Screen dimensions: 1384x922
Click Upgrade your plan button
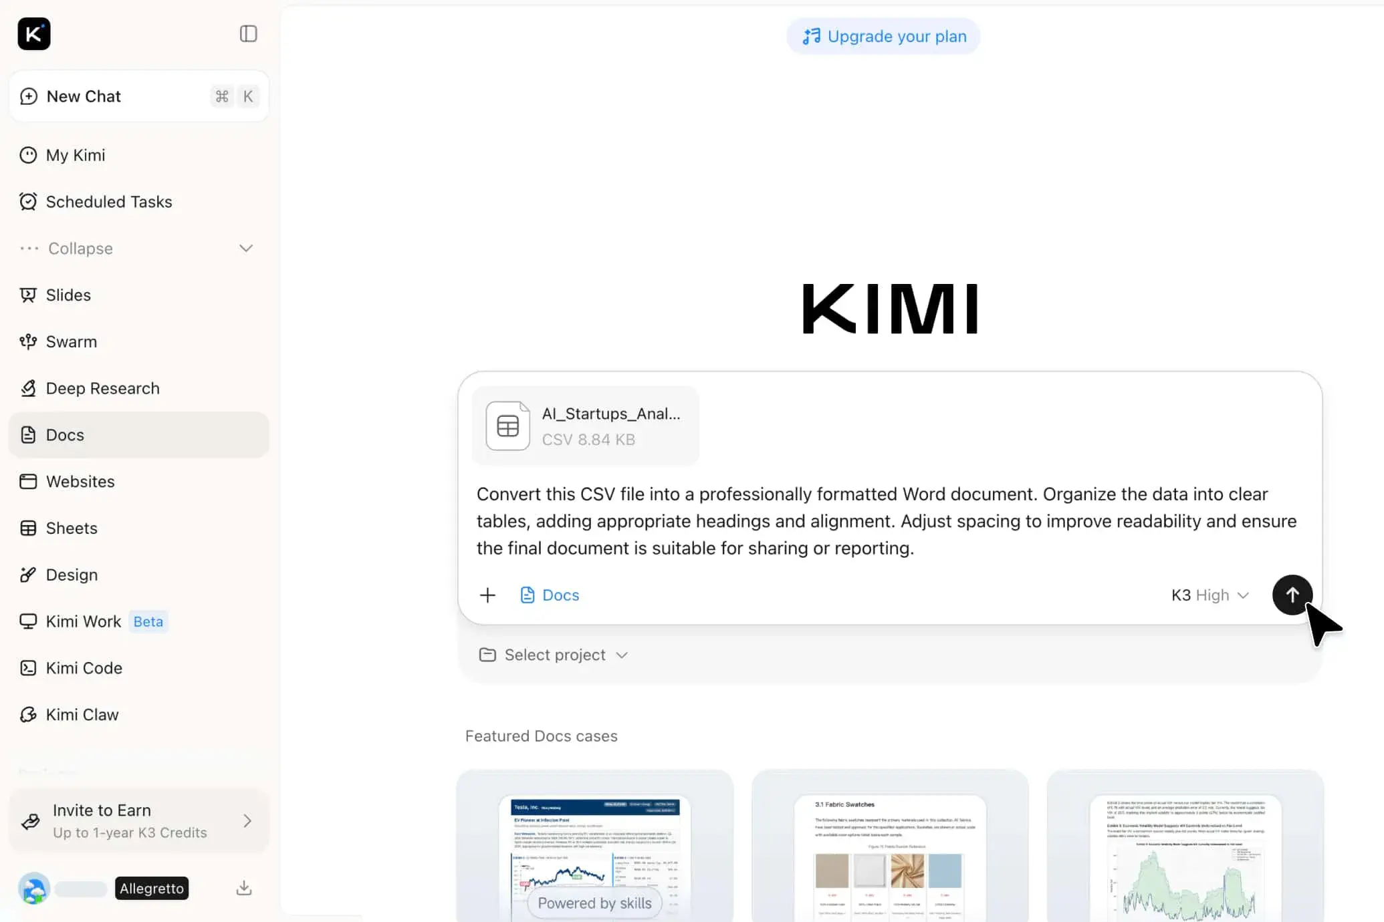tap(883, 36)
